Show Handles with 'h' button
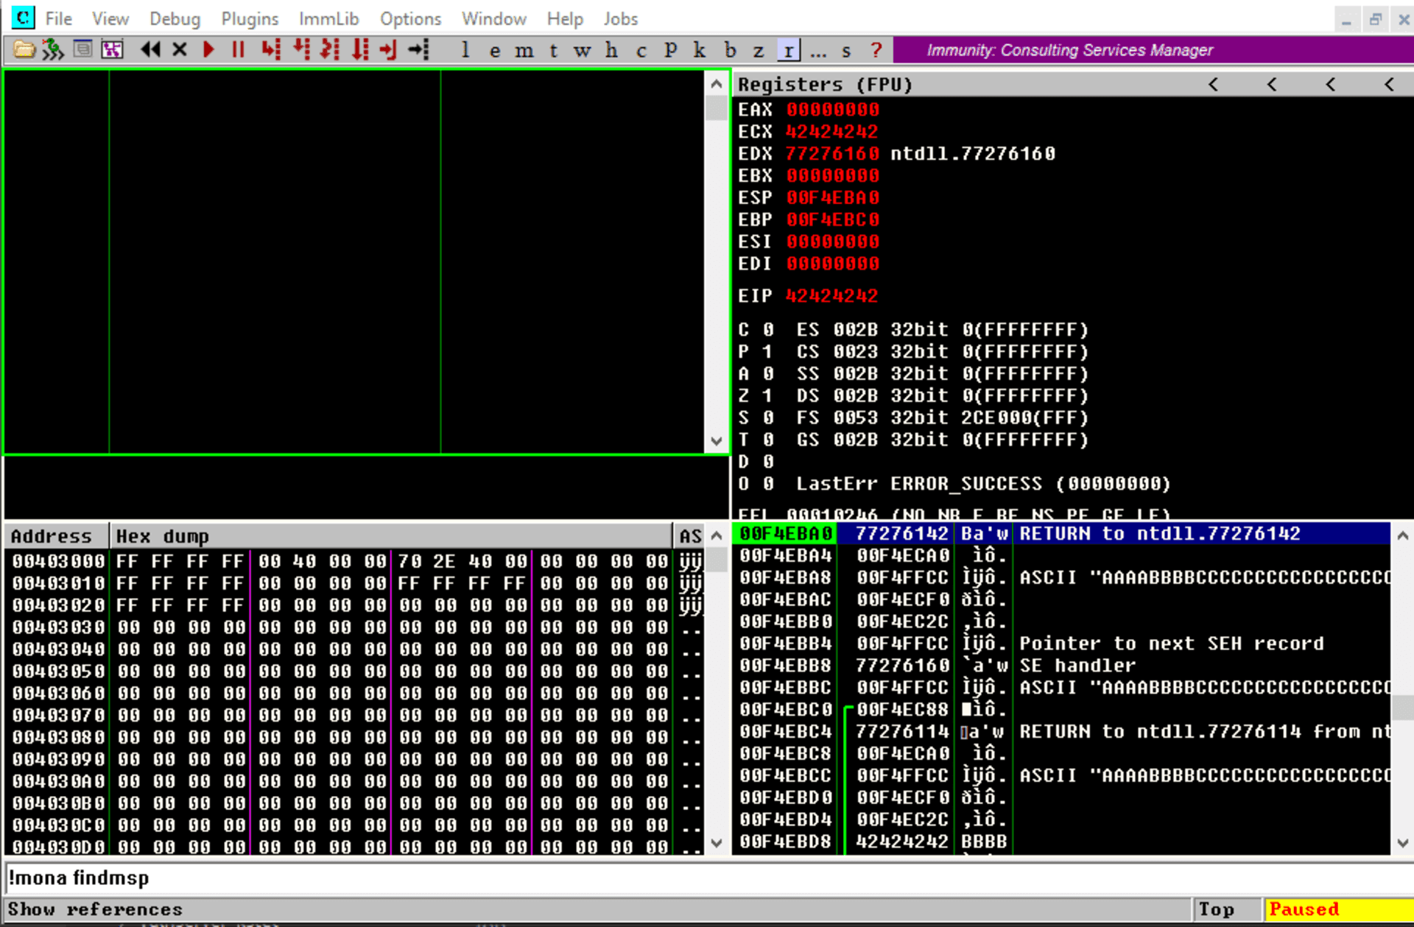This screenshot has height=927, width=1414. (x=611, y=50)
